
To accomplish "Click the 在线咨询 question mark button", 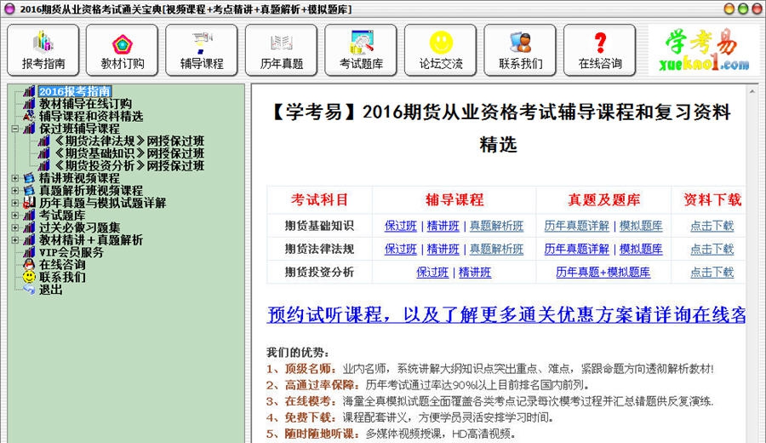I will pyautogui.click(x=600, y=49).
